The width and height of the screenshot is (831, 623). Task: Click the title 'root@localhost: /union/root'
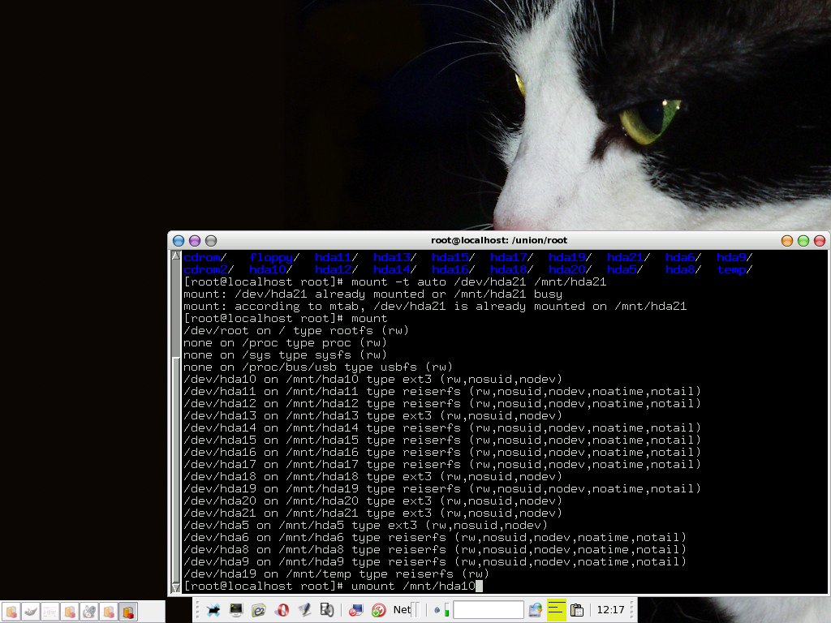(x=499, y=240)
